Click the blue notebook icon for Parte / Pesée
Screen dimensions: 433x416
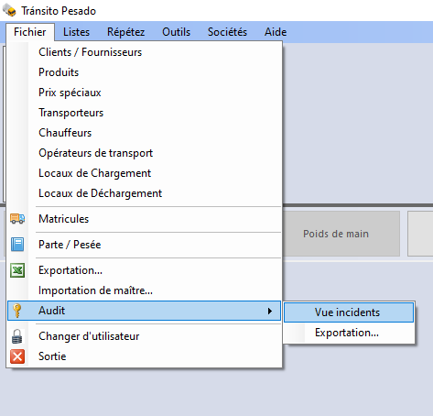(x=17, y=245)
